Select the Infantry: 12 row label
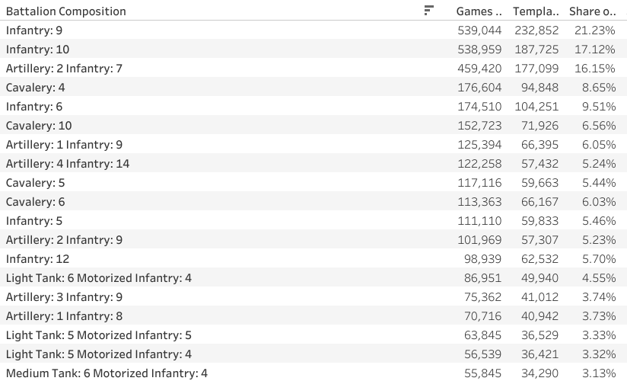Viewport: 627px width, 381px height. [37, 259]
